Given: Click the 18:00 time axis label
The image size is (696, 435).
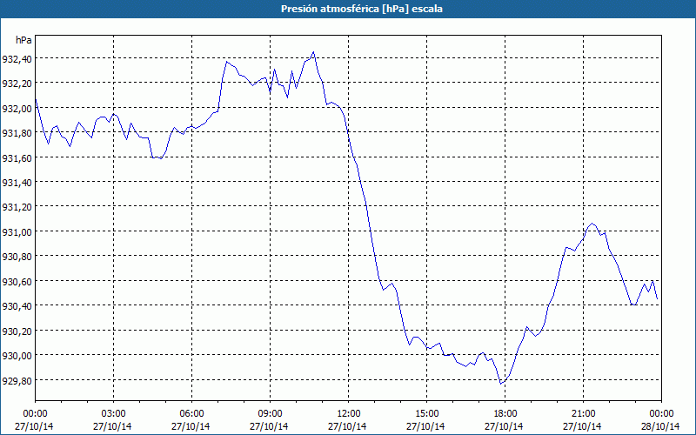Looking at the screenshot, I should pyautogui.click(x=505, y=414).
